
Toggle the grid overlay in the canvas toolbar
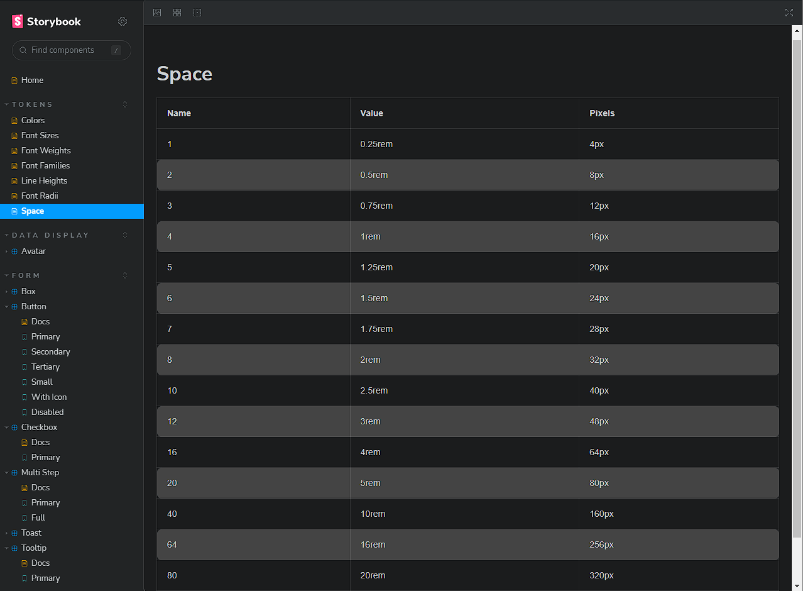pos(177,13)
